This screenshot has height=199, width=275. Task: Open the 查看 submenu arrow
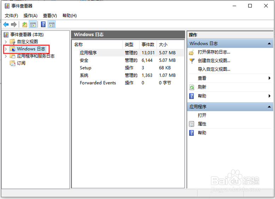269,78
